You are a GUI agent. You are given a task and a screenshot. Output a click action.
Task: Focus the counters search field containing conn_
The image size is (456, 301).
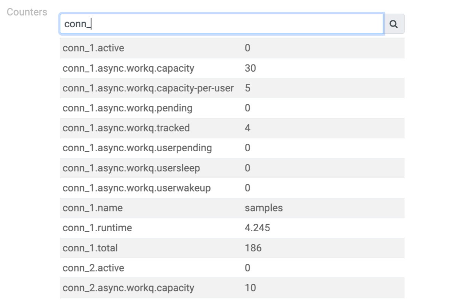pyautogui.click(x=221, y=24)
